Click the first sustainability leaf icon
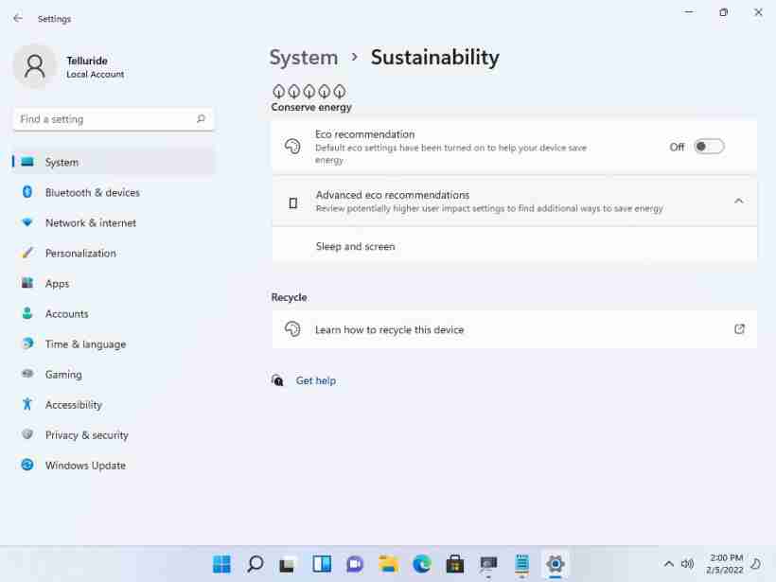Viewport: 776px width, 582px height. pos(278,91)
